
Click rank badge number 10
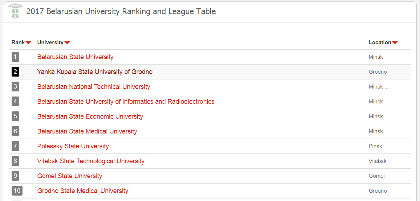pos(17,191)
